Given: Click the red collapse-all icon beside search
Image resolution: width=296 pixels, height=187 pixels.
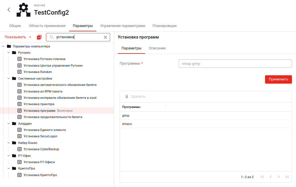Looking at the screenshot, I should [x=39, y=37].
